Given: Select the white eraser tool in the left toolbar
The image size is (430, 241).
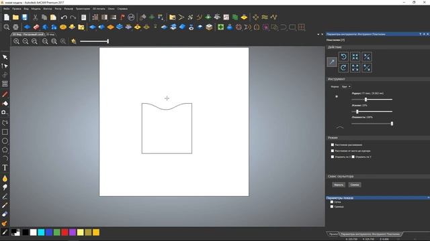Looking at the screenshot, I should pyautogui.click(x=5, y=214).
